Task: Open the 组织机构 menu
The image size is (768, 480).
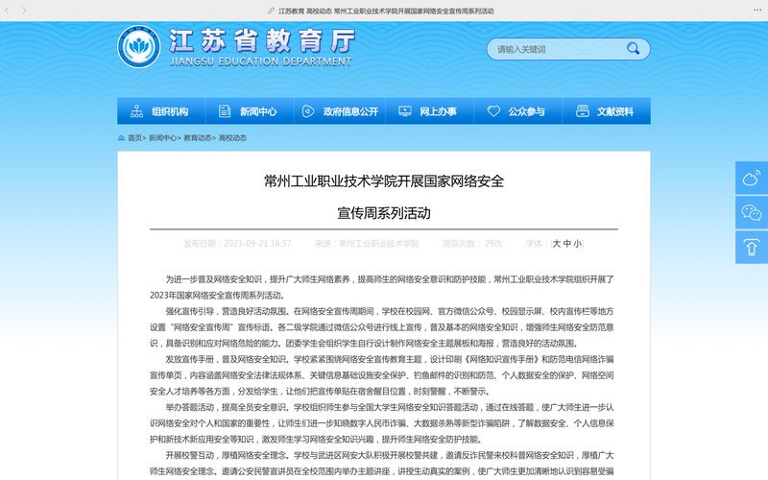Action: tap(160, 111)
